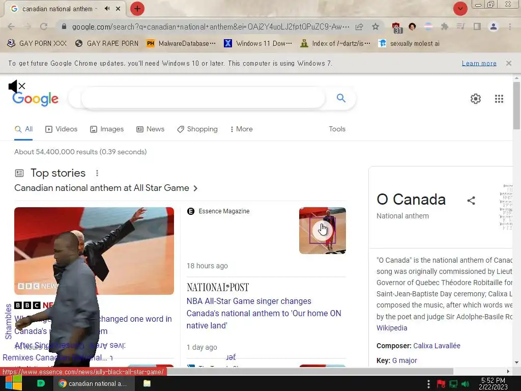Go forward to the next page
This screenshot has height=391, width=521.
click(27, 26)
